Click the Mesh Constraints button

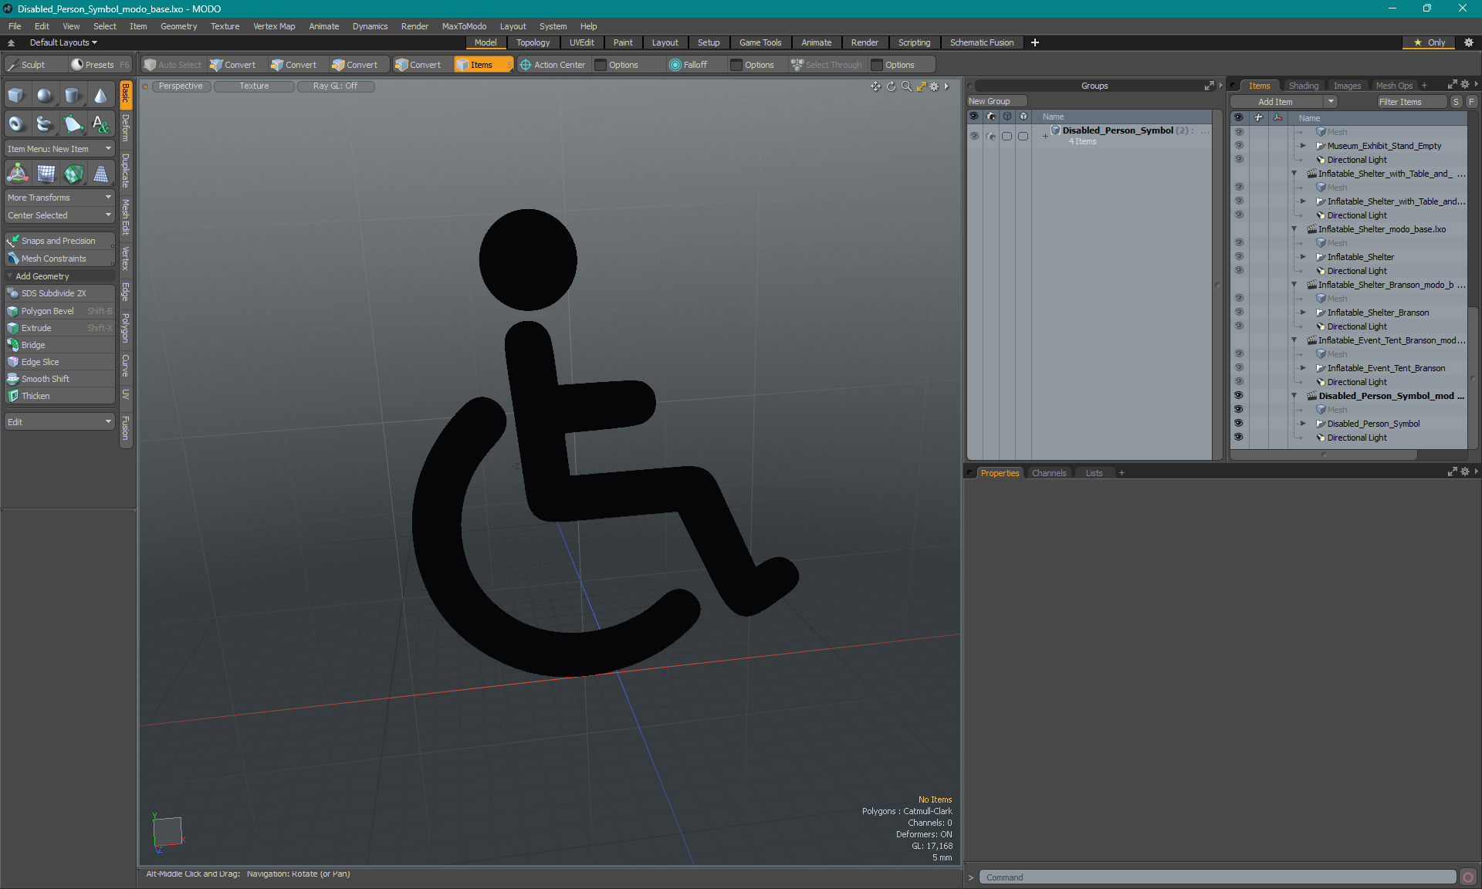coord(59,259)
